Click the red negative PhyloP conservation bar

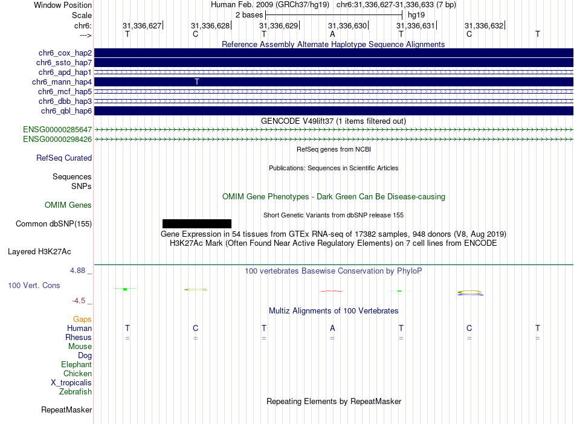[x=331, y=291]
